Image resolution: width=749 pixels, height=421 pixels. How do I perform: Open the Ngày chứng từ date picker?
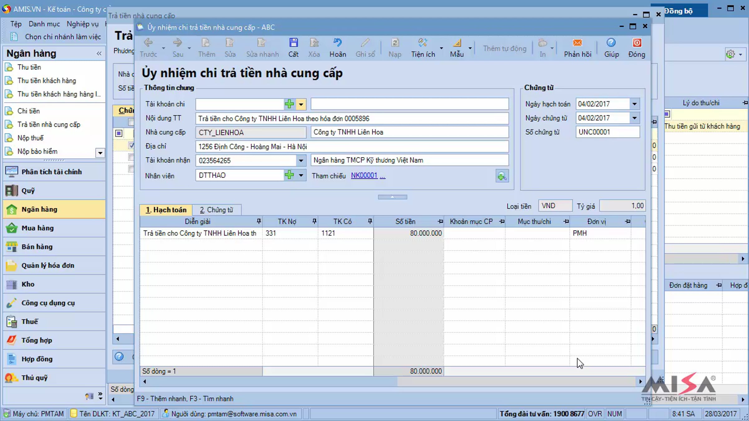634,118
